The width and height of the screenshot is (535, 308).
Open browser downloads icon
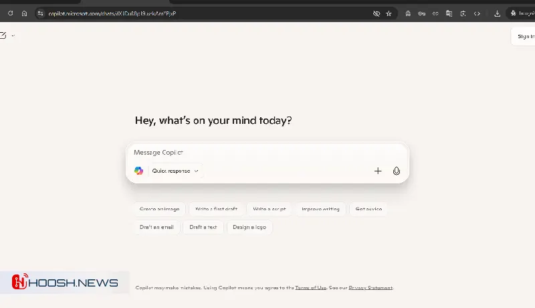[x=497, y=13]
